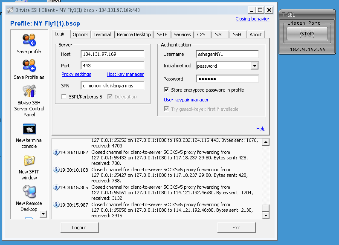The width and height of the screenshot is (339, 245).
Task: Open Proxy settings link
Action: point(76,74)
